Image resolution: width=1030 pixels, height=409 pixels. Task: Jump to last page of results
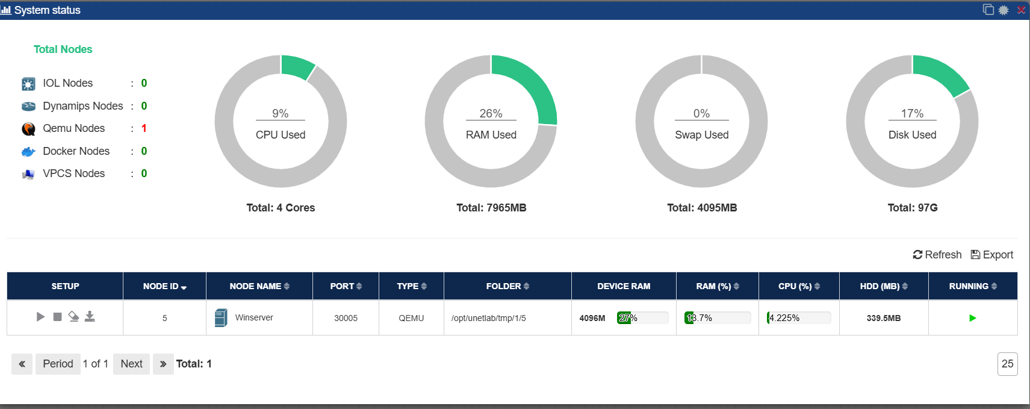163,364
